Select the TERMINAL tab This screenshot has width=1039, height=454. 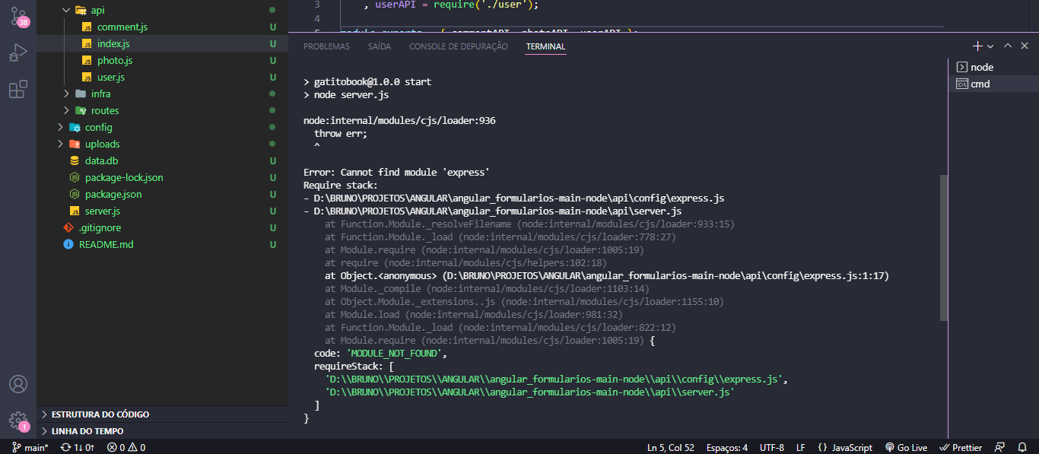[545, 46]
